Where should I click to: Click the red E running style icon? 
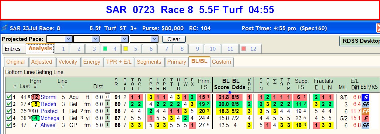(365, 118)
